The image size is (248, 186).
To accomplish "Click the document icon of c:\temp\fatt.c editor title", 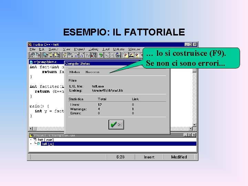I will click(31, 62).
